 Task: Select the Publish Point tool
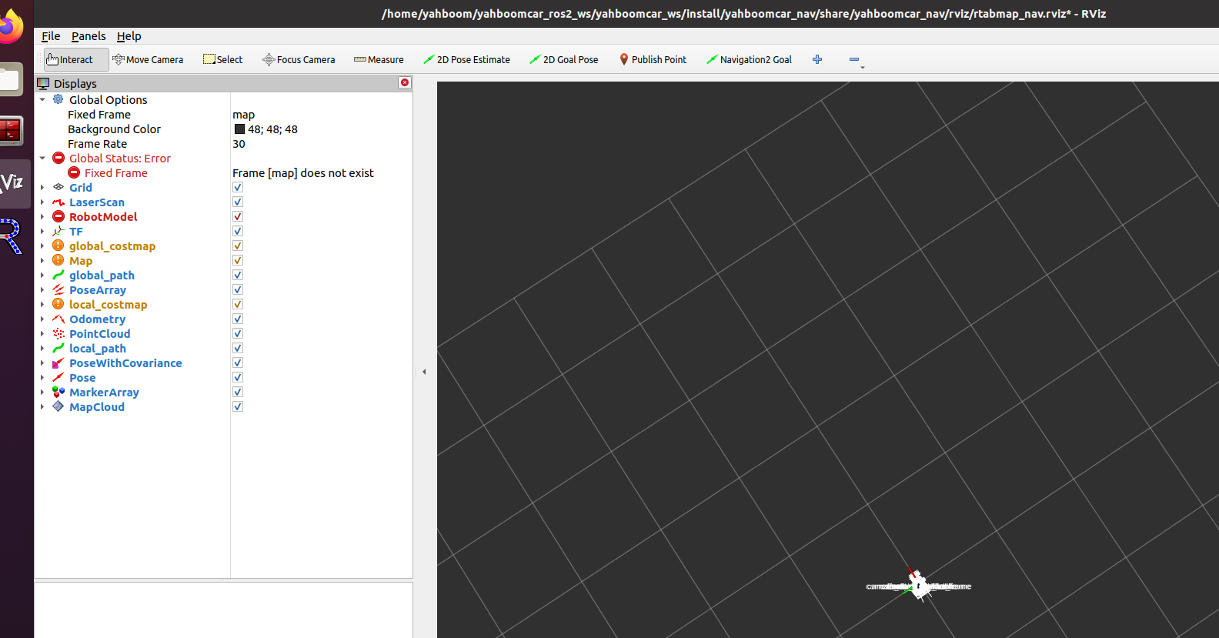click(653, 59)
